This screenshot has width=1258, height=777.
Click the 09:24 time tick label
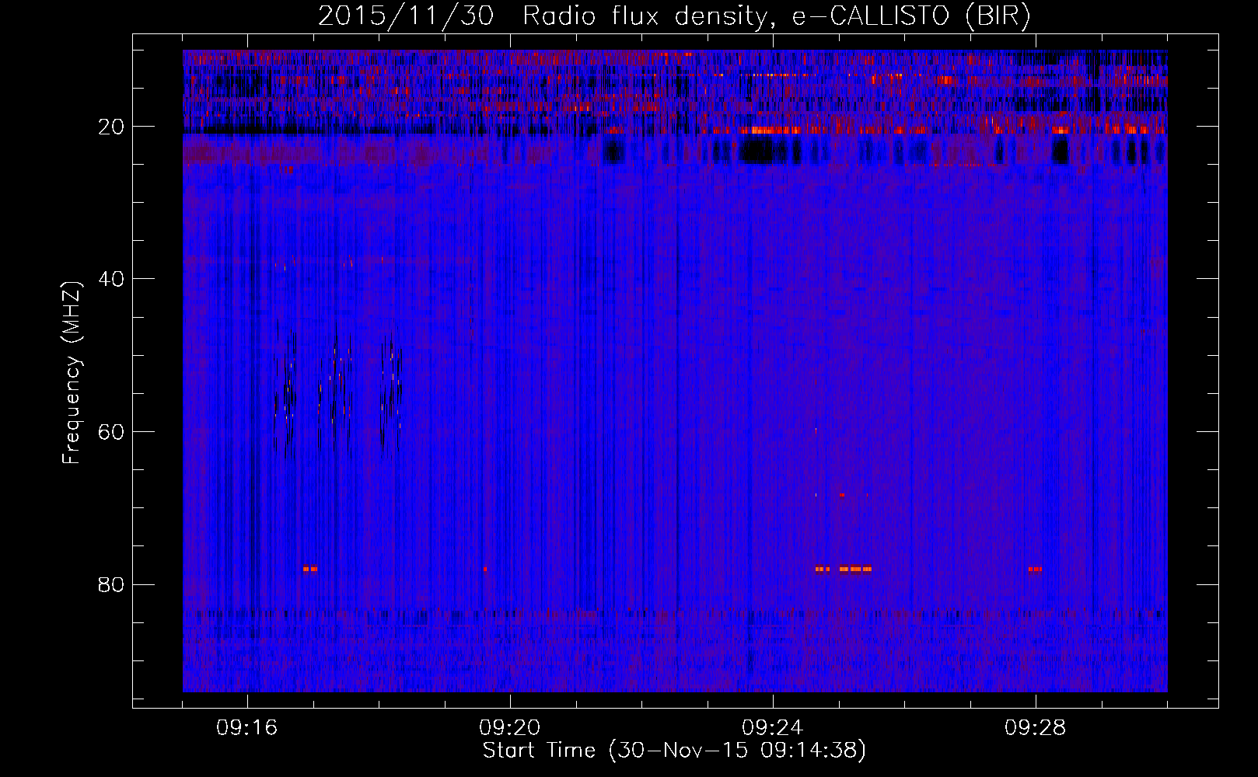pos(773,728)
